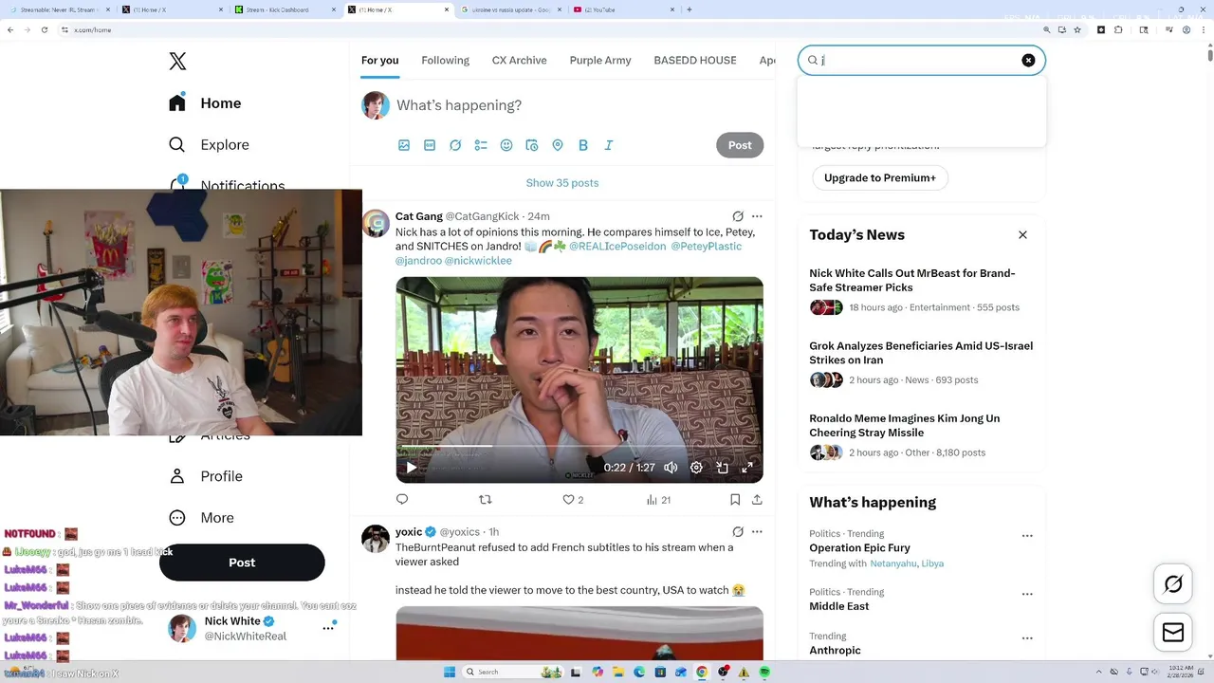Open the @nickwicklee mention link
The height and width of the screenshot is (683, 1214).
click(x=478, y=261)
